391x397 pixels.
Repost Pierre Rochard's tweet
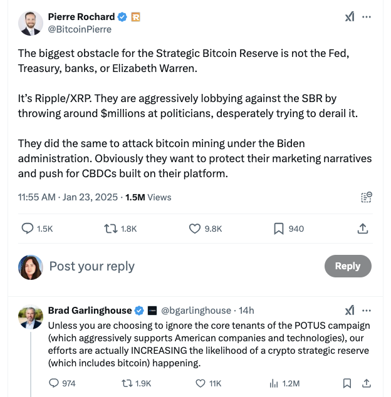click(110, 229)
